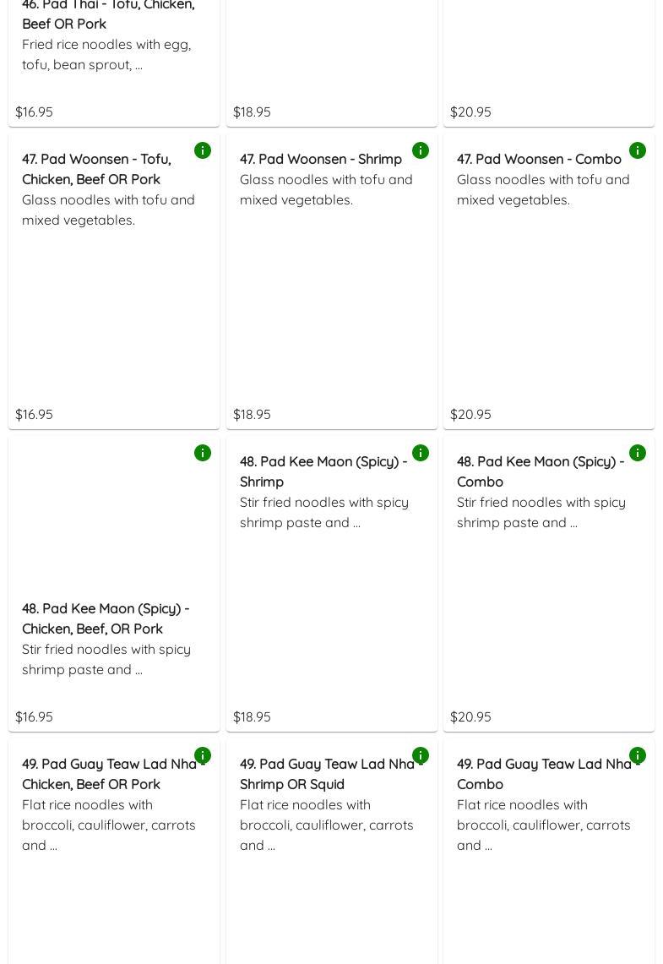Choose 48. Pad Kee Maon (Spicy) - Combo
The width and height of the screenshot is (663, 964).
coord(540,471)
